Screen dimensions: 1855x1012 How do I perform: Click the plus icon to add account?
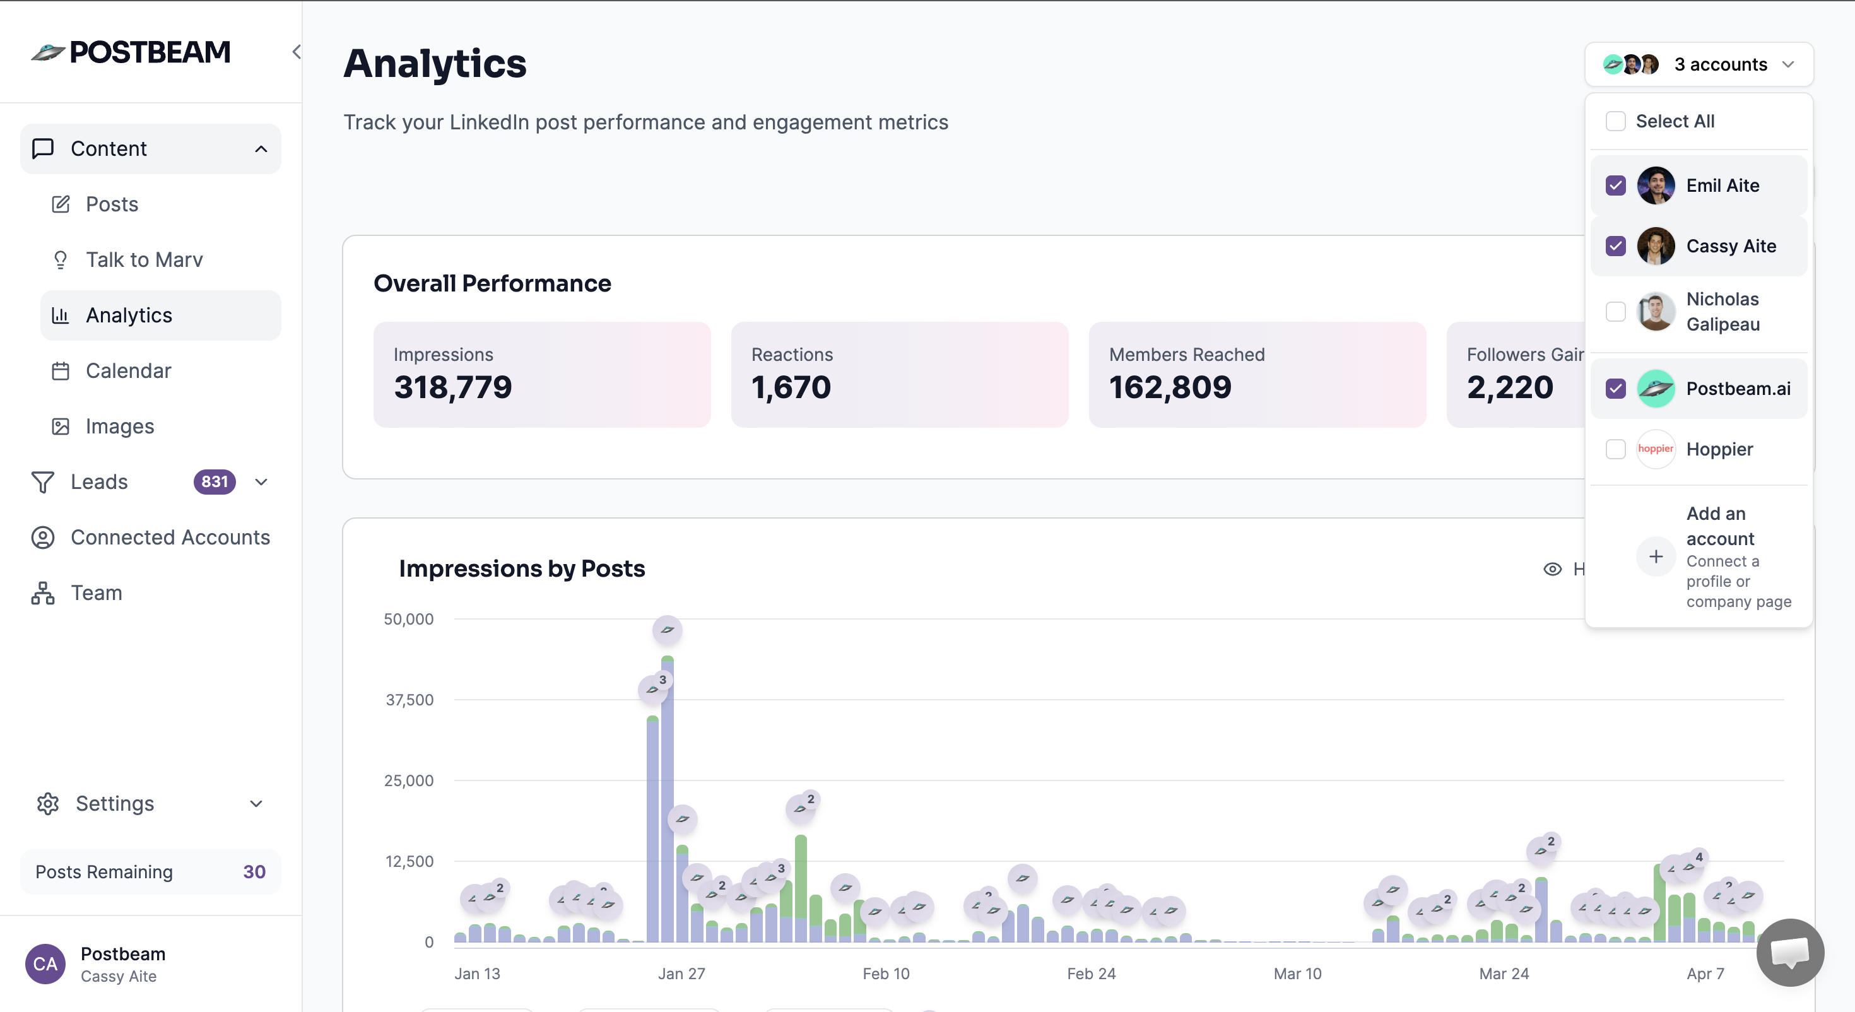click(1656, 556)
